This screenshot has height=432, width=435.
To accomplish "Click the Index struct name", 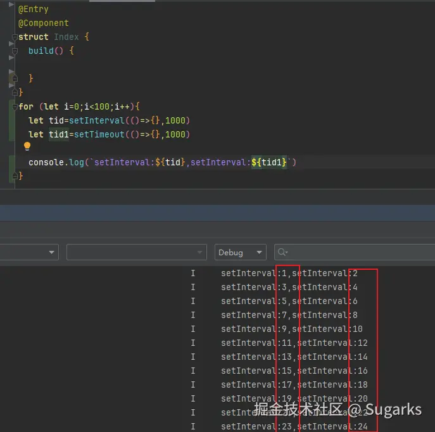I will click(x=66, y=37).
